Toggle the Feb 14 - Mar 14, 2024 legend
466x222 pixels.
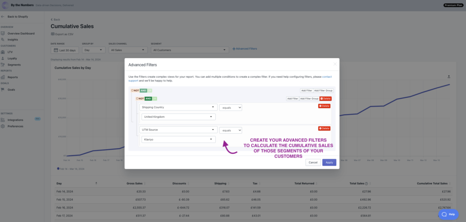point(71,169)
